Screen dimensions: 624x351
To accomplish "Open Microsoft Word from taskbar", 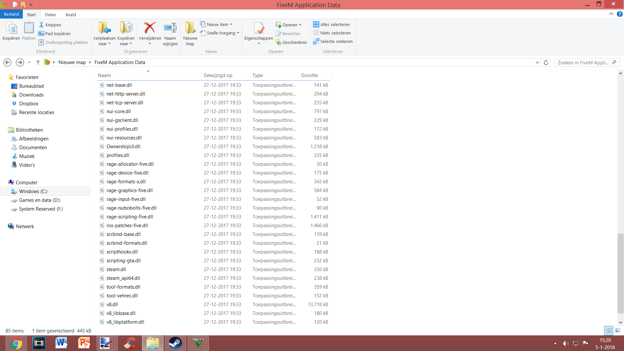I will pyautogui.click(x=61, y=343).
